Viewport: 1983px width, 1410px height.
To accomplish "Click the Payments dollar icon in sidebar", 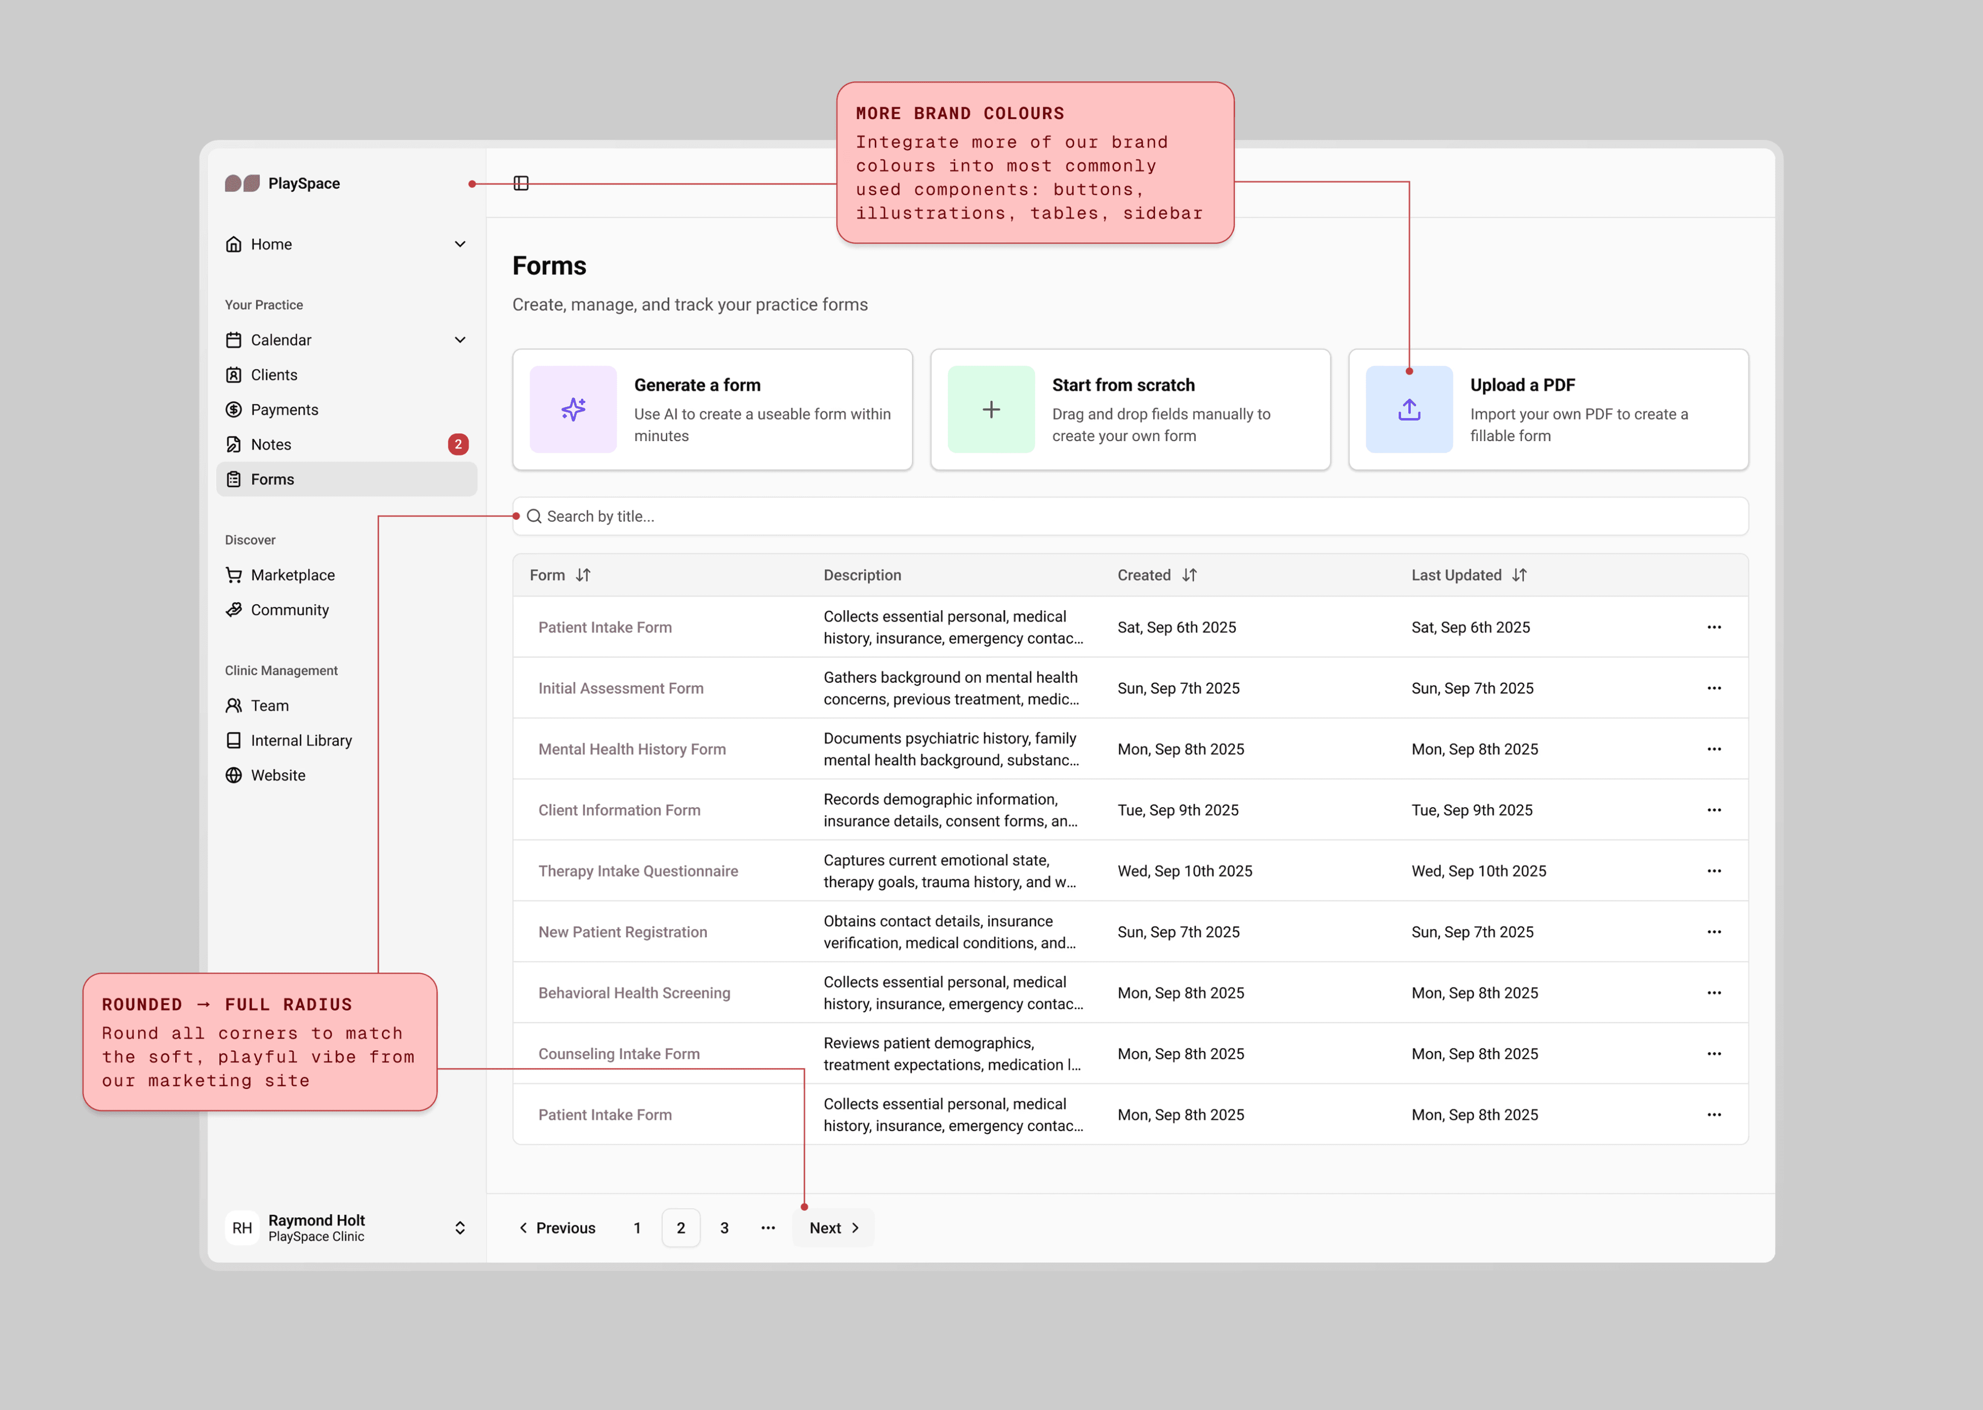I will click(x=234, y=409).
